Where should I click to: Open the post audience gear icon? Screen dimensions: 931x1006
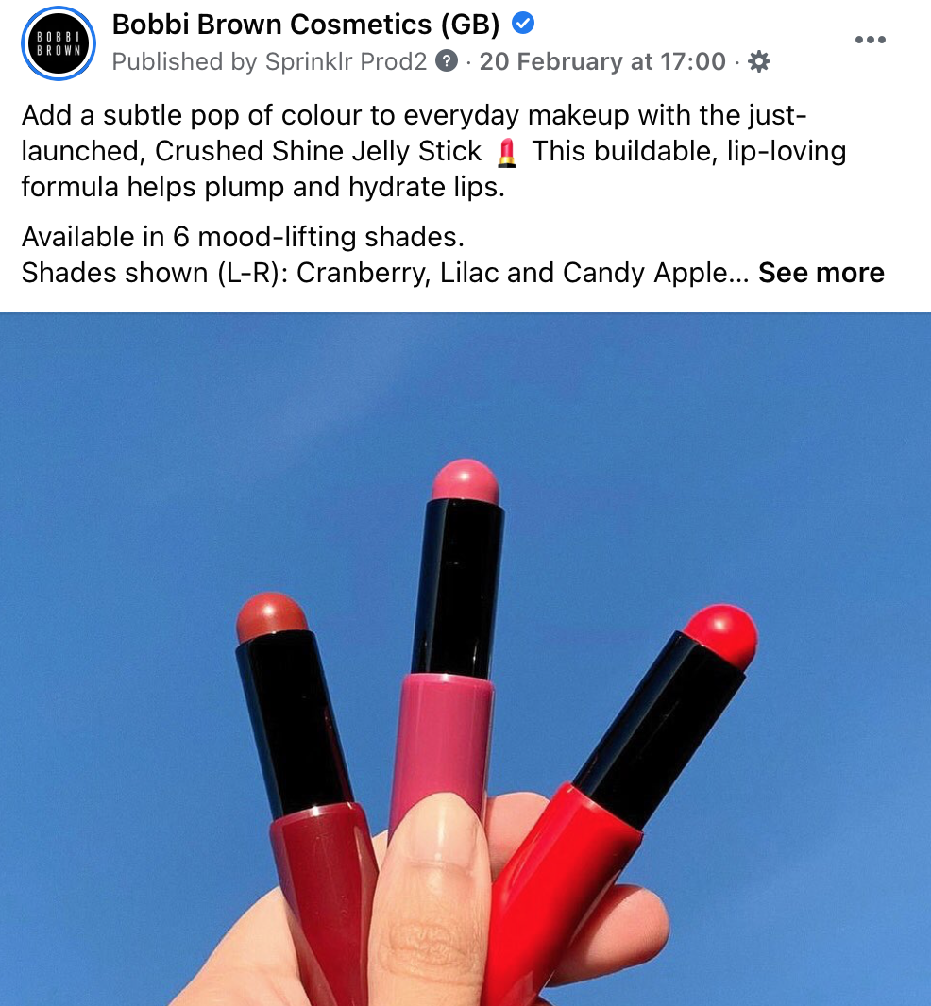[x=759, y=61]
